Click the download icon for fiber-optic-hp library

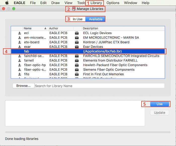[x=20, y=65]
